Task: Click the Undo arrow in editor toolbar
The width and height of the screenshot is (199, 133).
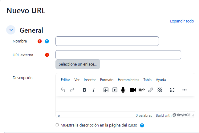Action: [63, 90]
